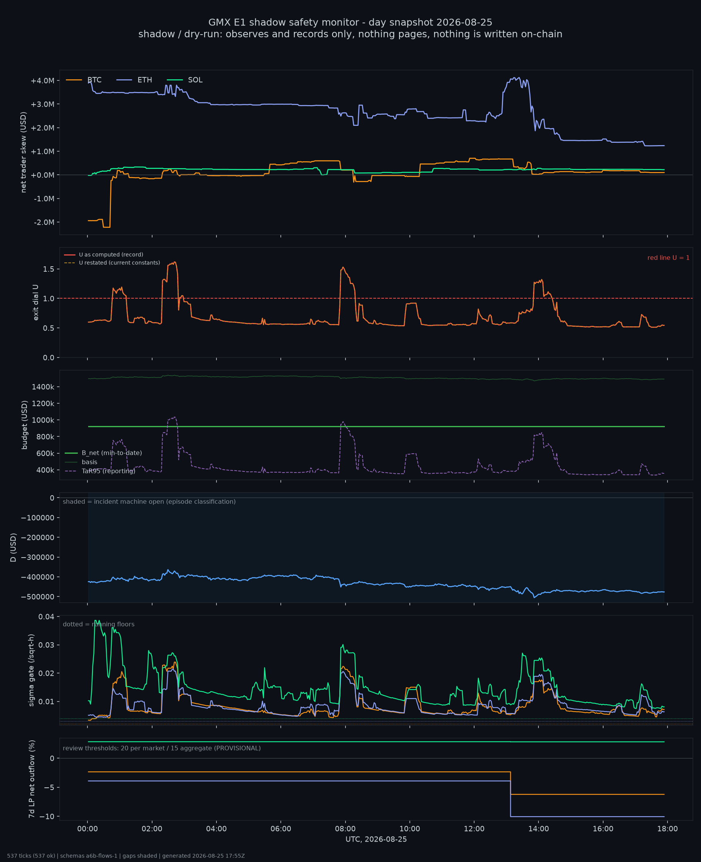Pick the bright green B_net legend swatch
This screenshot has height=862, width=701.
[71, 453]
